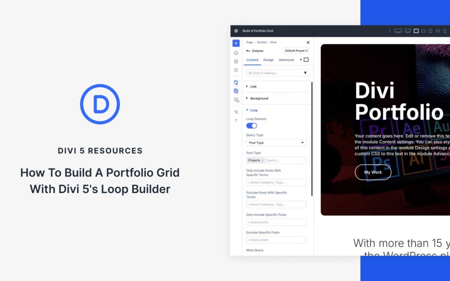Expand the Background settings group
450x281 pixels.
point(259,99)
